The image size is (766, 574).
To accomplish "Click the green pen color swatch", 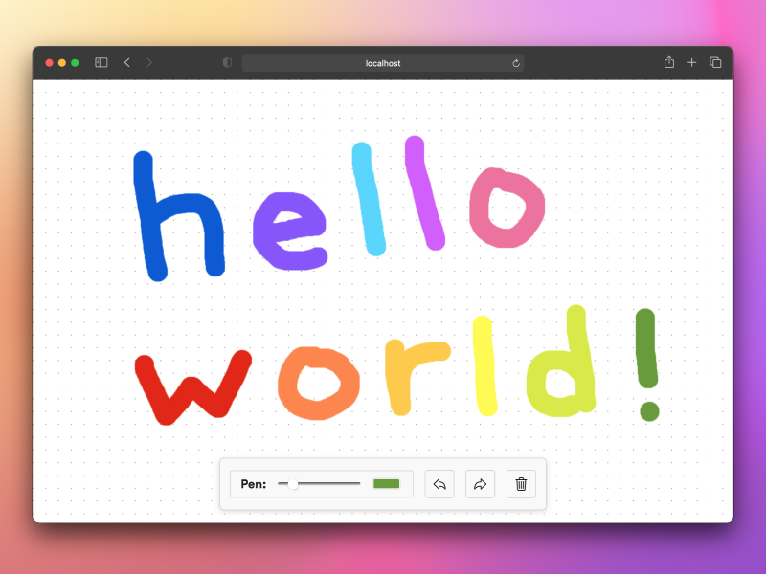I will 386,484.
